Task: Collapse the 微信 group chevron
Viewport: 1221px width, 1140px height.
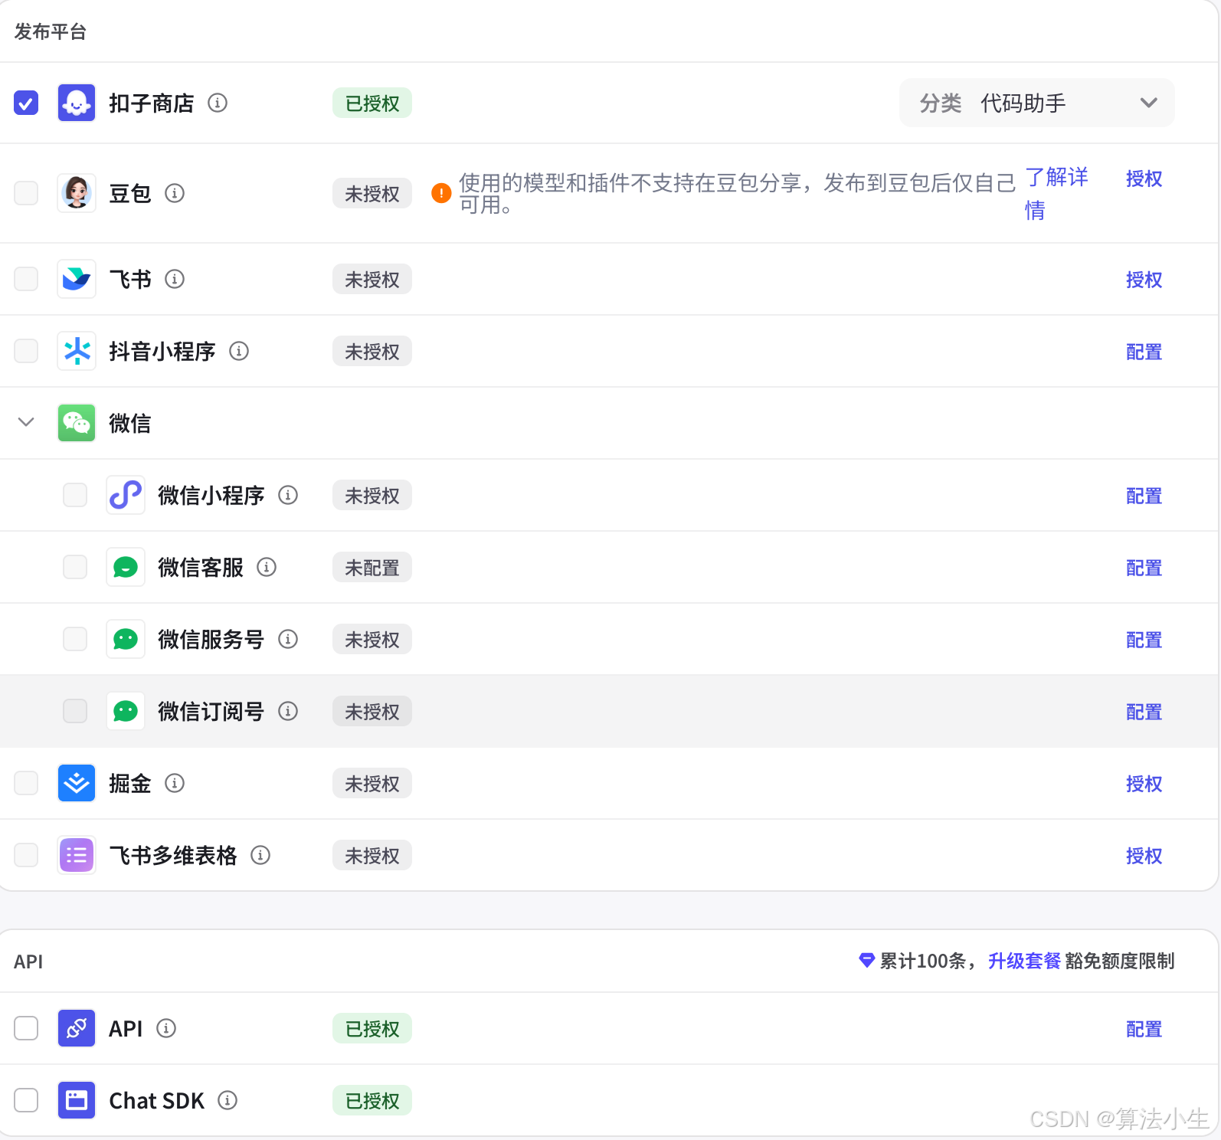Action: click(x=26, y=422)
